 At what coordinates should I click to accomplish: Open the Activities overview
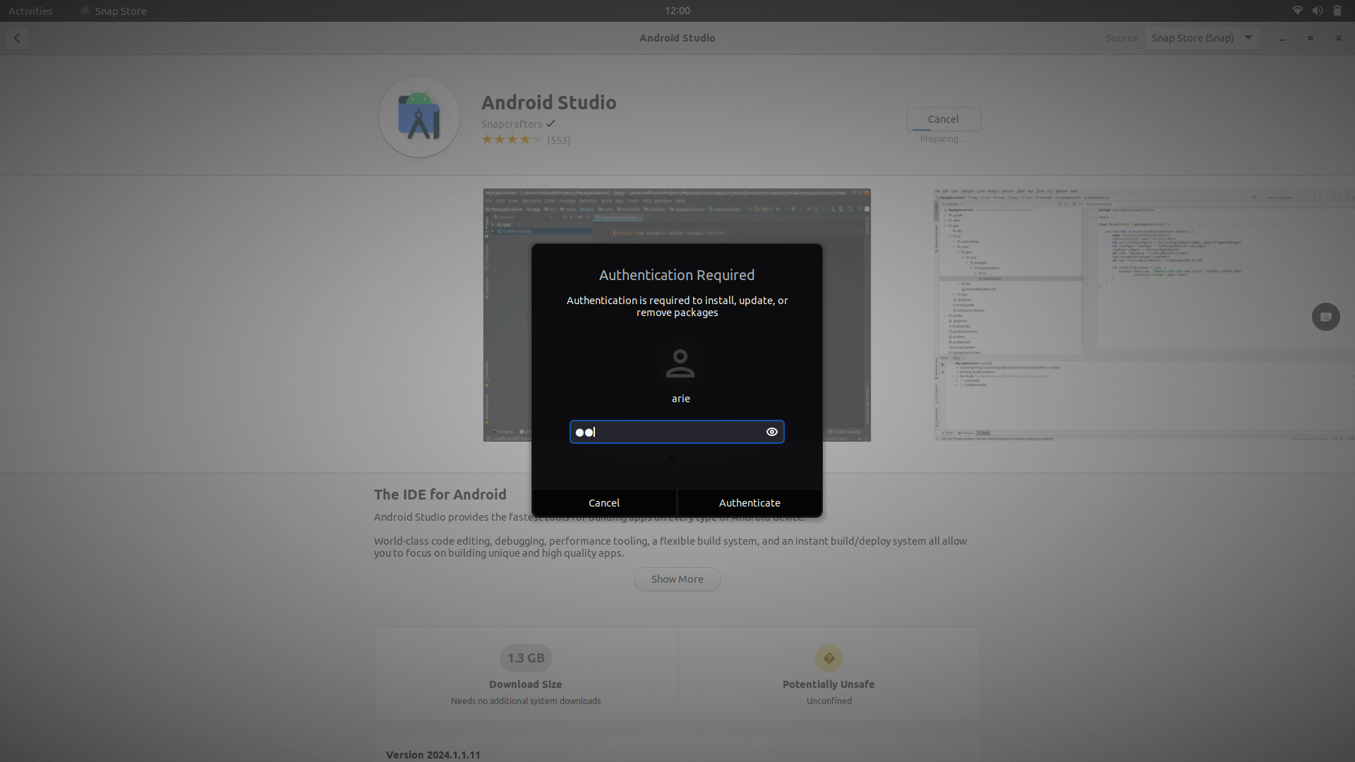tap(30, 11)
